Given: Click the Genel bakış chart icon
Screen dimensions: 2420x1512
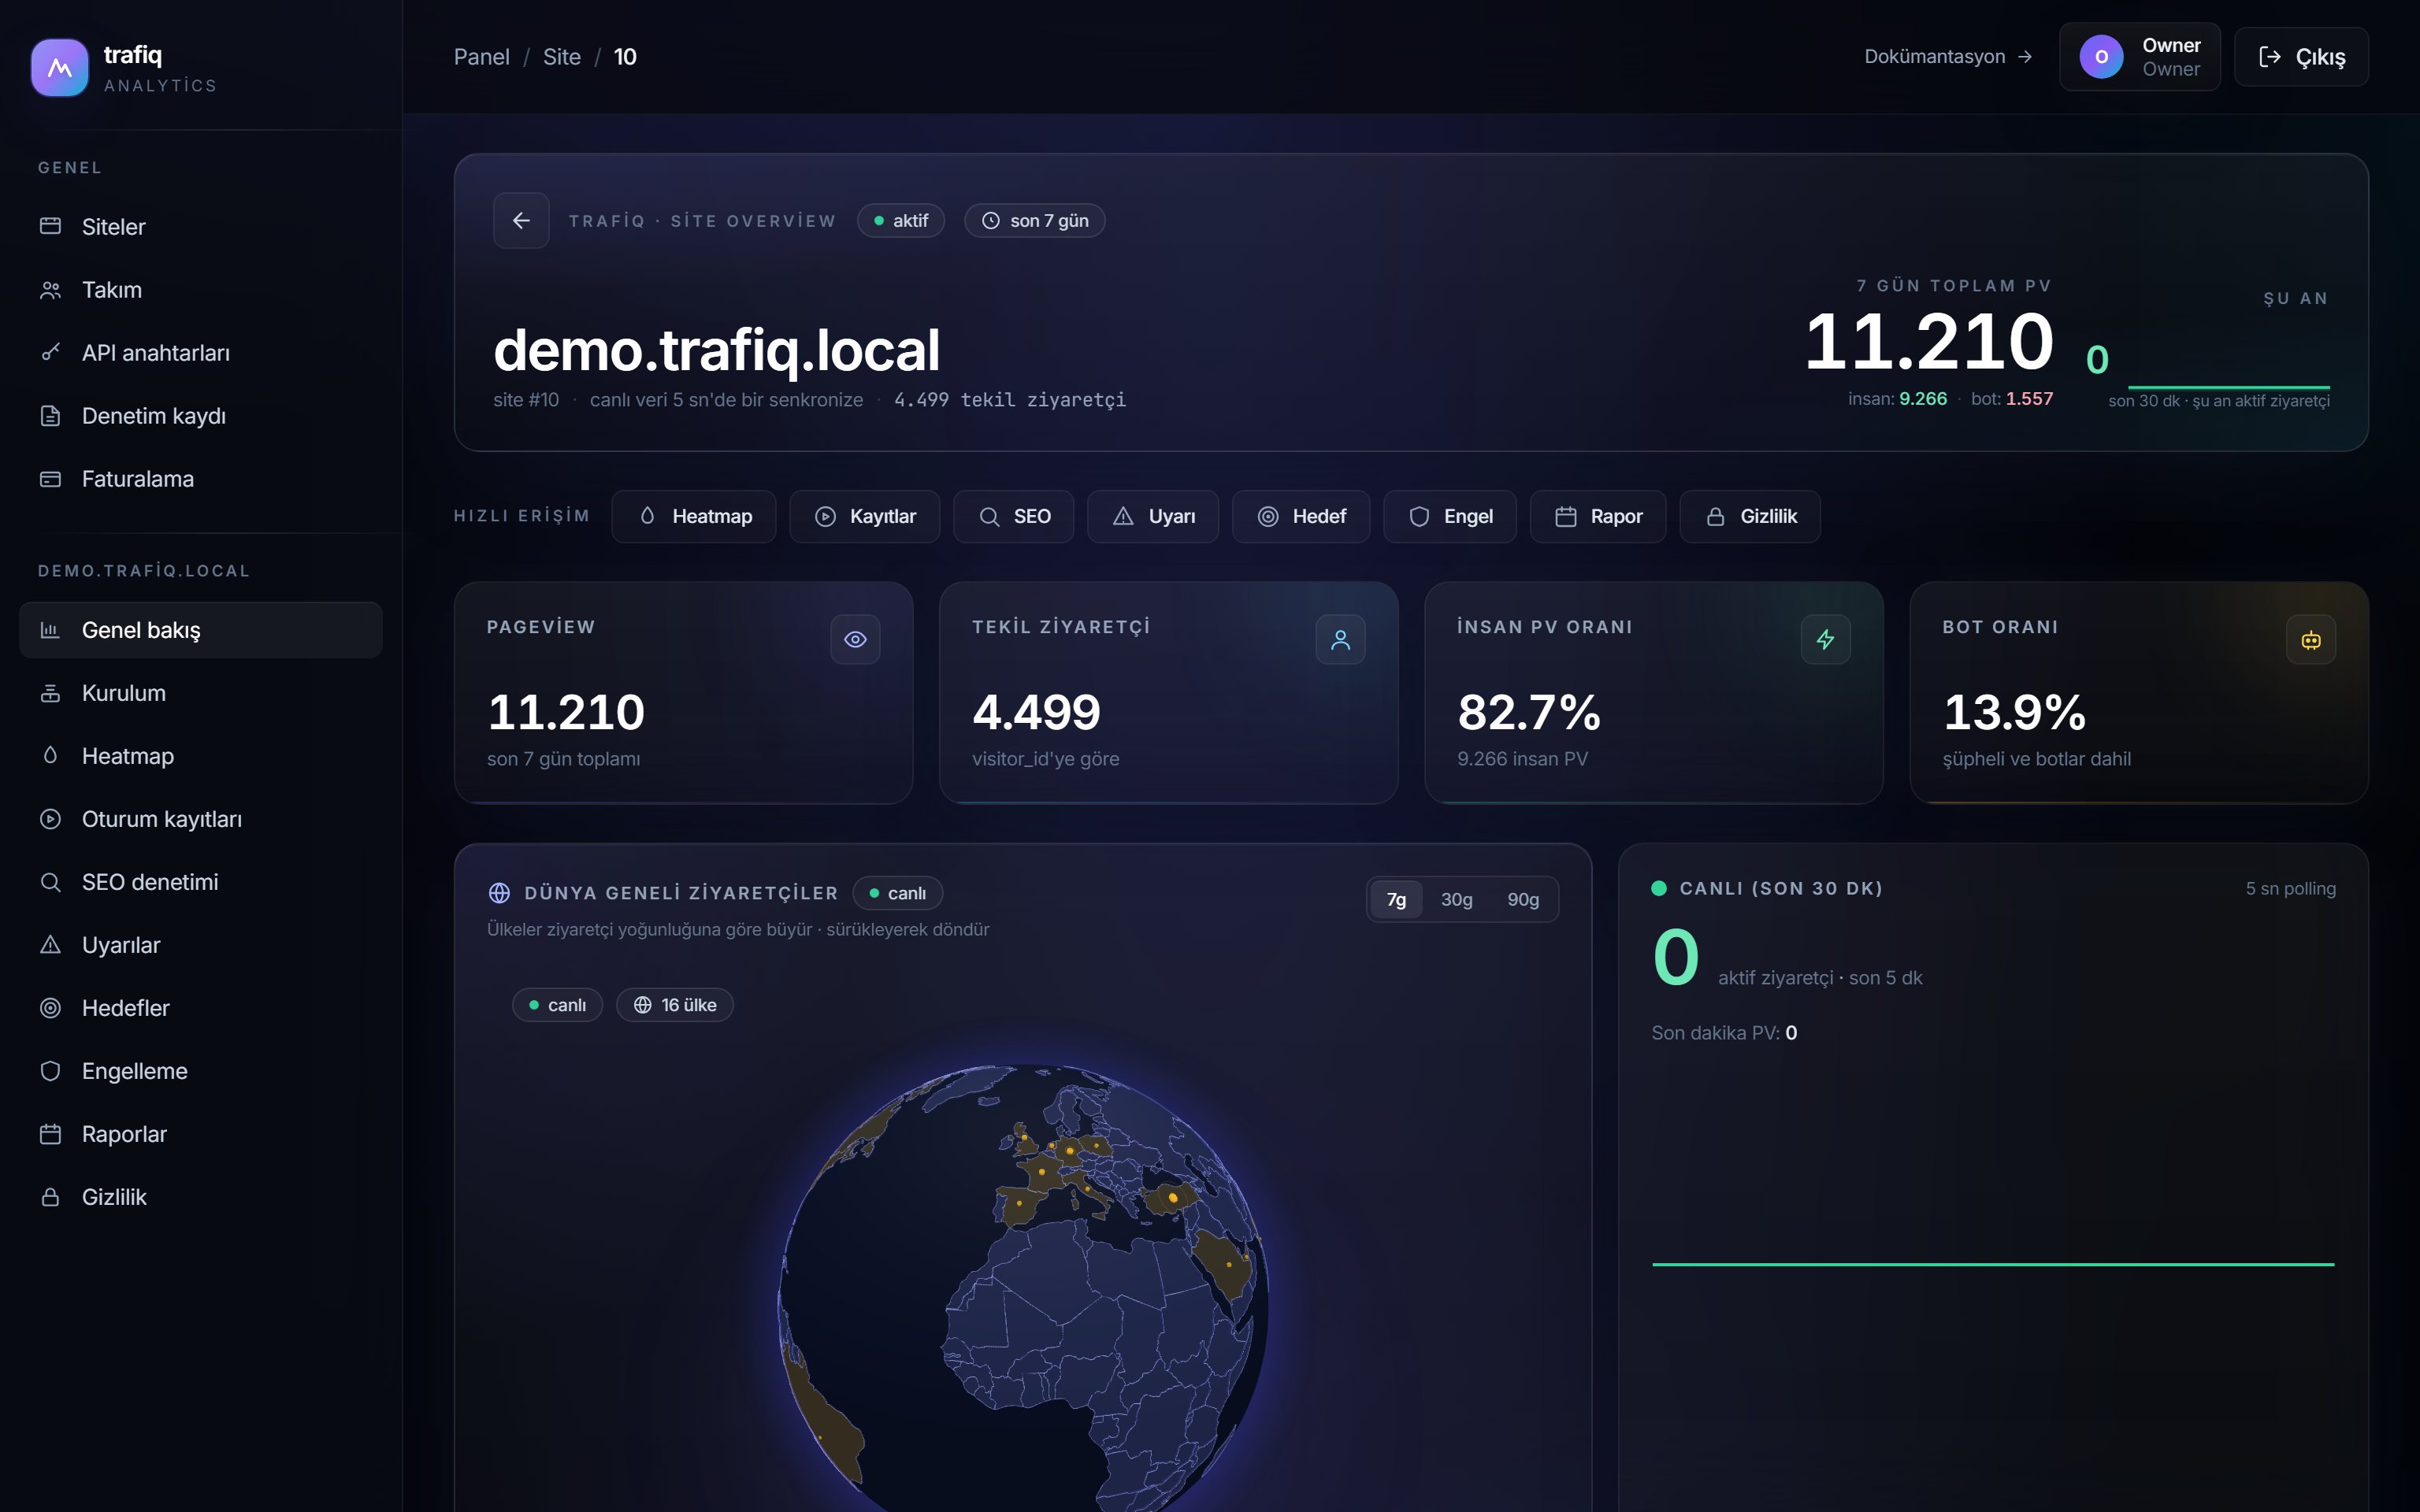Looking at the screenshot, I should point(50,630).
